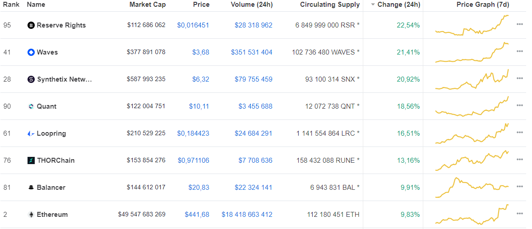Click Quant volume $3 455 688

(x=255, y=106)
